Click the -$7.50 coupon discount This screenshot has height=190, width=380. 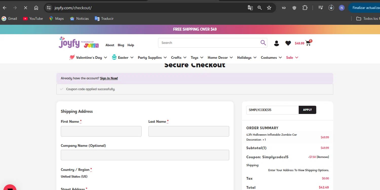[312, 157]
